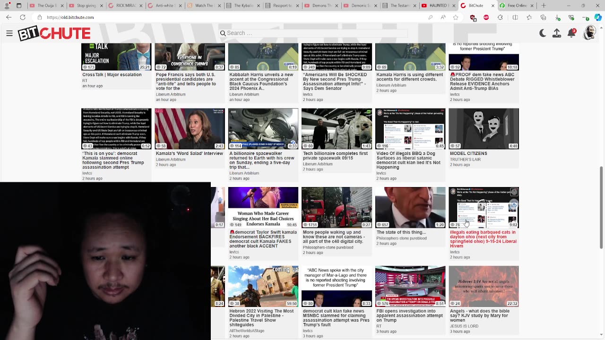Open the Copilot sidebar icon
Screen dimensions: 605x340
tap(597, 17)
